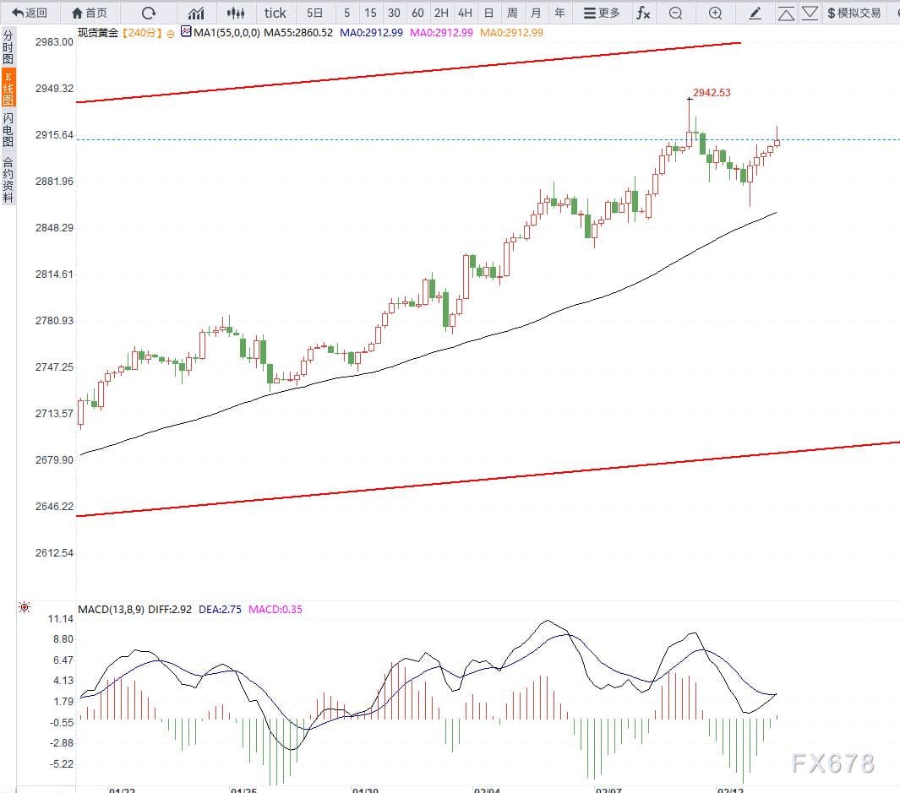Select the 60 minute timeframe
Image resolution: width=900 pixels, height=793 pixels.
point(417,13)
